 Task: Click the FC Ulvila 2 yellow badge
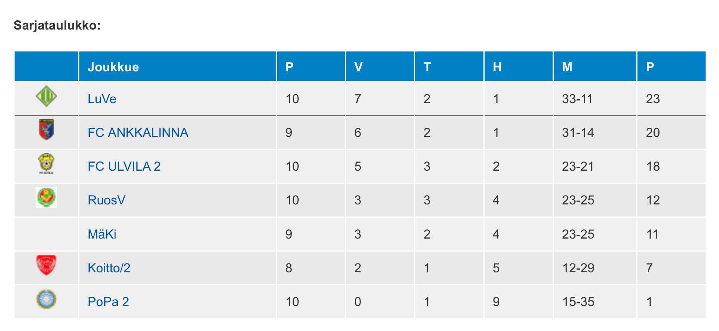(46, 164)
